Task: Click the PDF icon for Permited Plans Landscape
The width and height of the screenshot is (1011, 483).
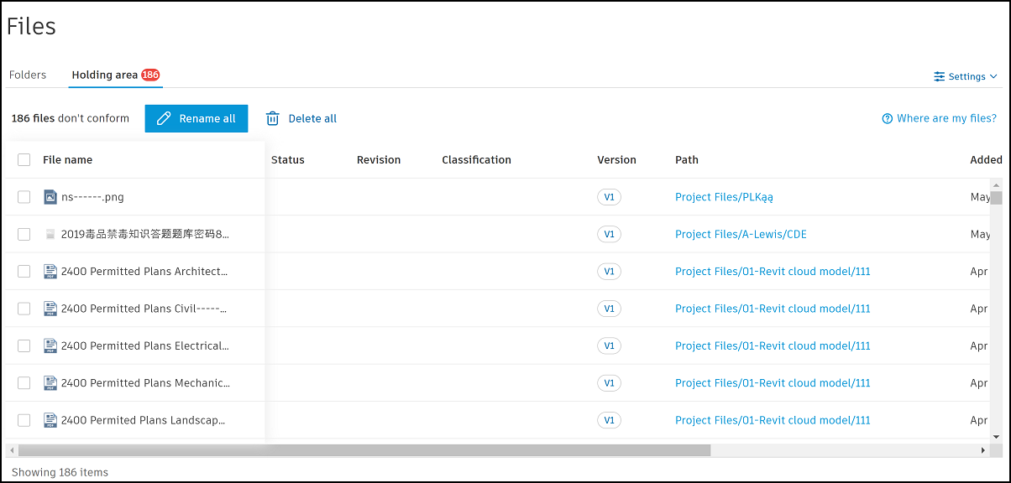Action: pos(50,420)
